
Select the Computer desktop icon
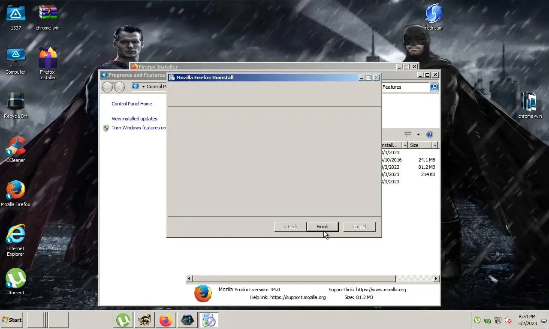(15, 62)
